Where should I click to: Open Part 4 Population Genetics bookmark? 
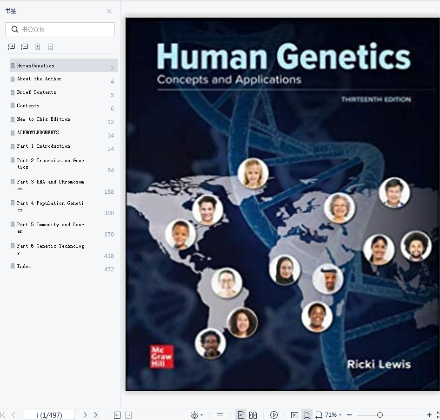pos(63,207)
